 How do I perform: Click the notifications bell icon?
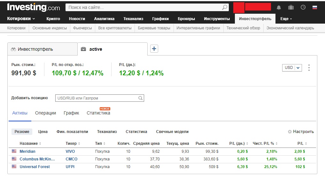click(279, 7)
